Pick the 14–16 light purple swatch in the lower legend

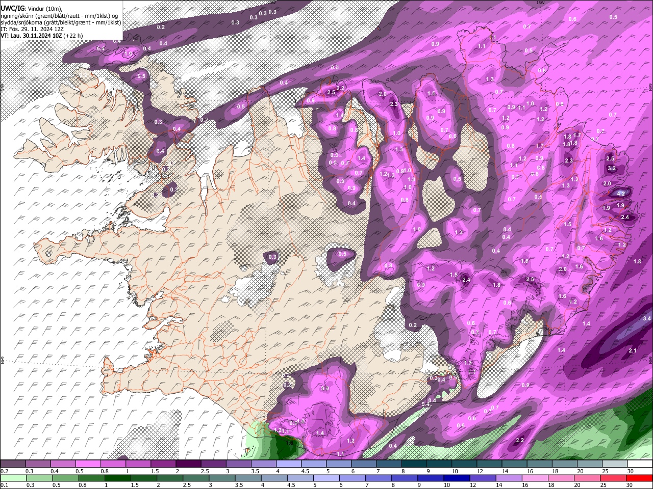pyautogui.click(x=509, y=478)
